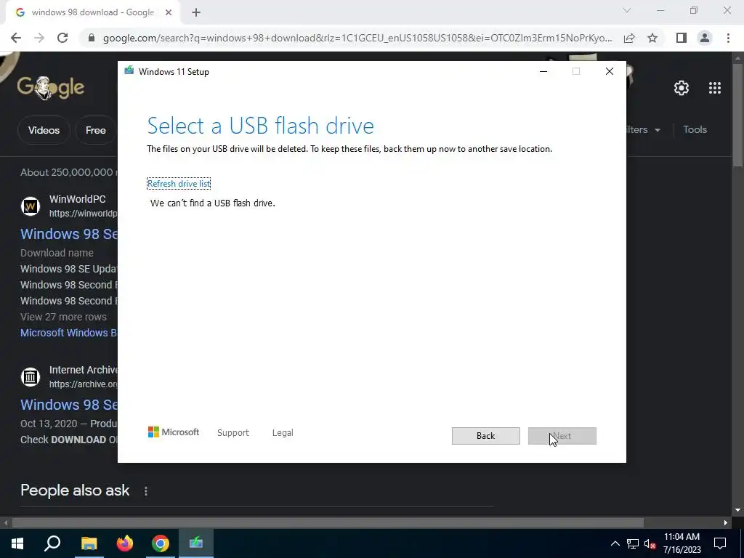
Task: Open the WinWorldPC Windows 98 result
Action: click(x=69, y=234)
